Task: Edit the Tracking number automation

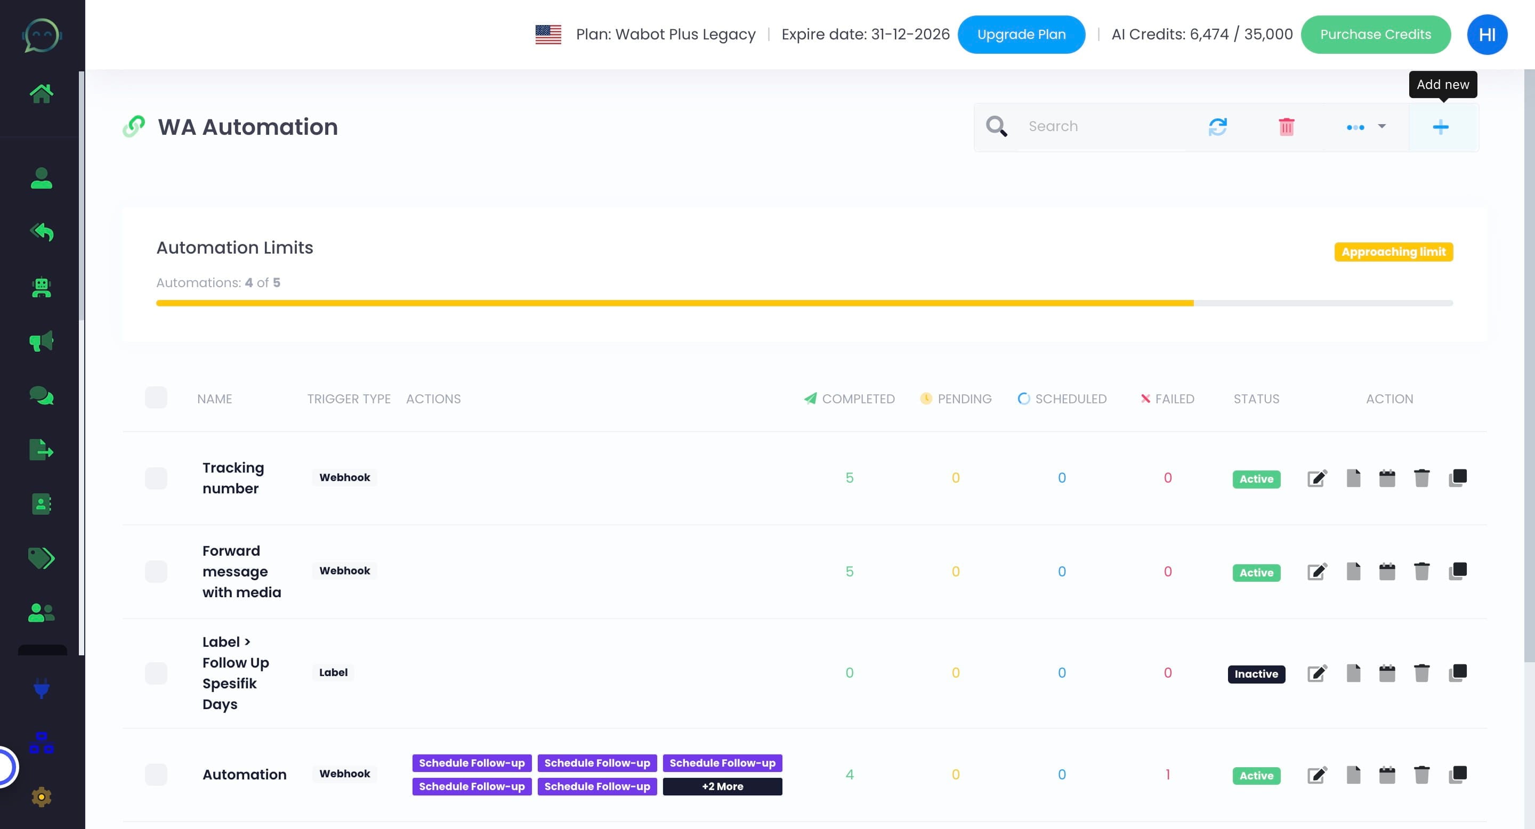Action: (x=1317, y=478)
